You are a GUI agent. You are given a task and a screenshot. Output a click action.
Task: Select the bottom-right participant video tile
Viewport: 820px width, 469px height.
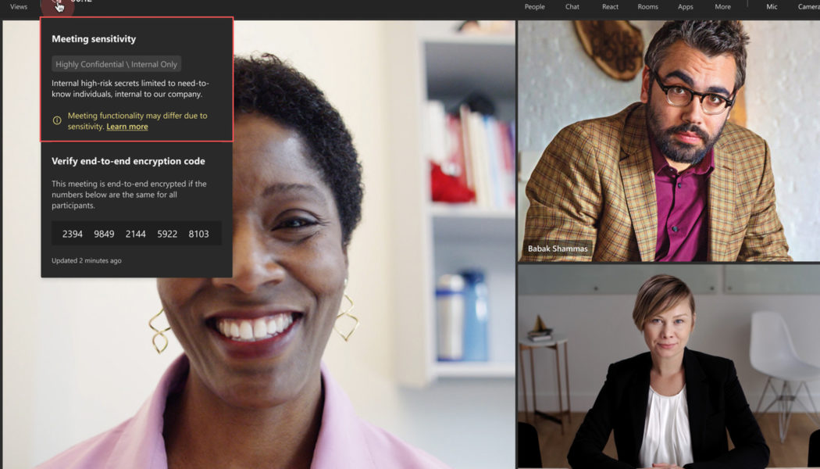click(x=668, y=367)
